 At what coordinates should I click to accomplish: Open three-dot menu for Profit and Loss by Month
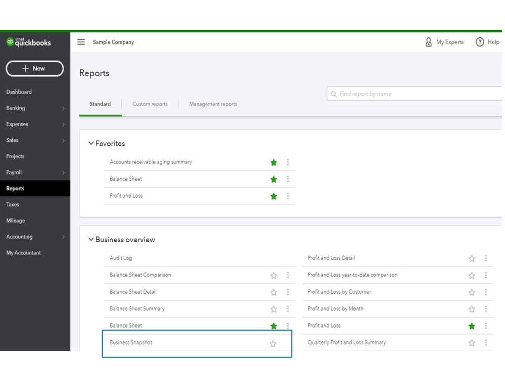(x=486, y=309)
